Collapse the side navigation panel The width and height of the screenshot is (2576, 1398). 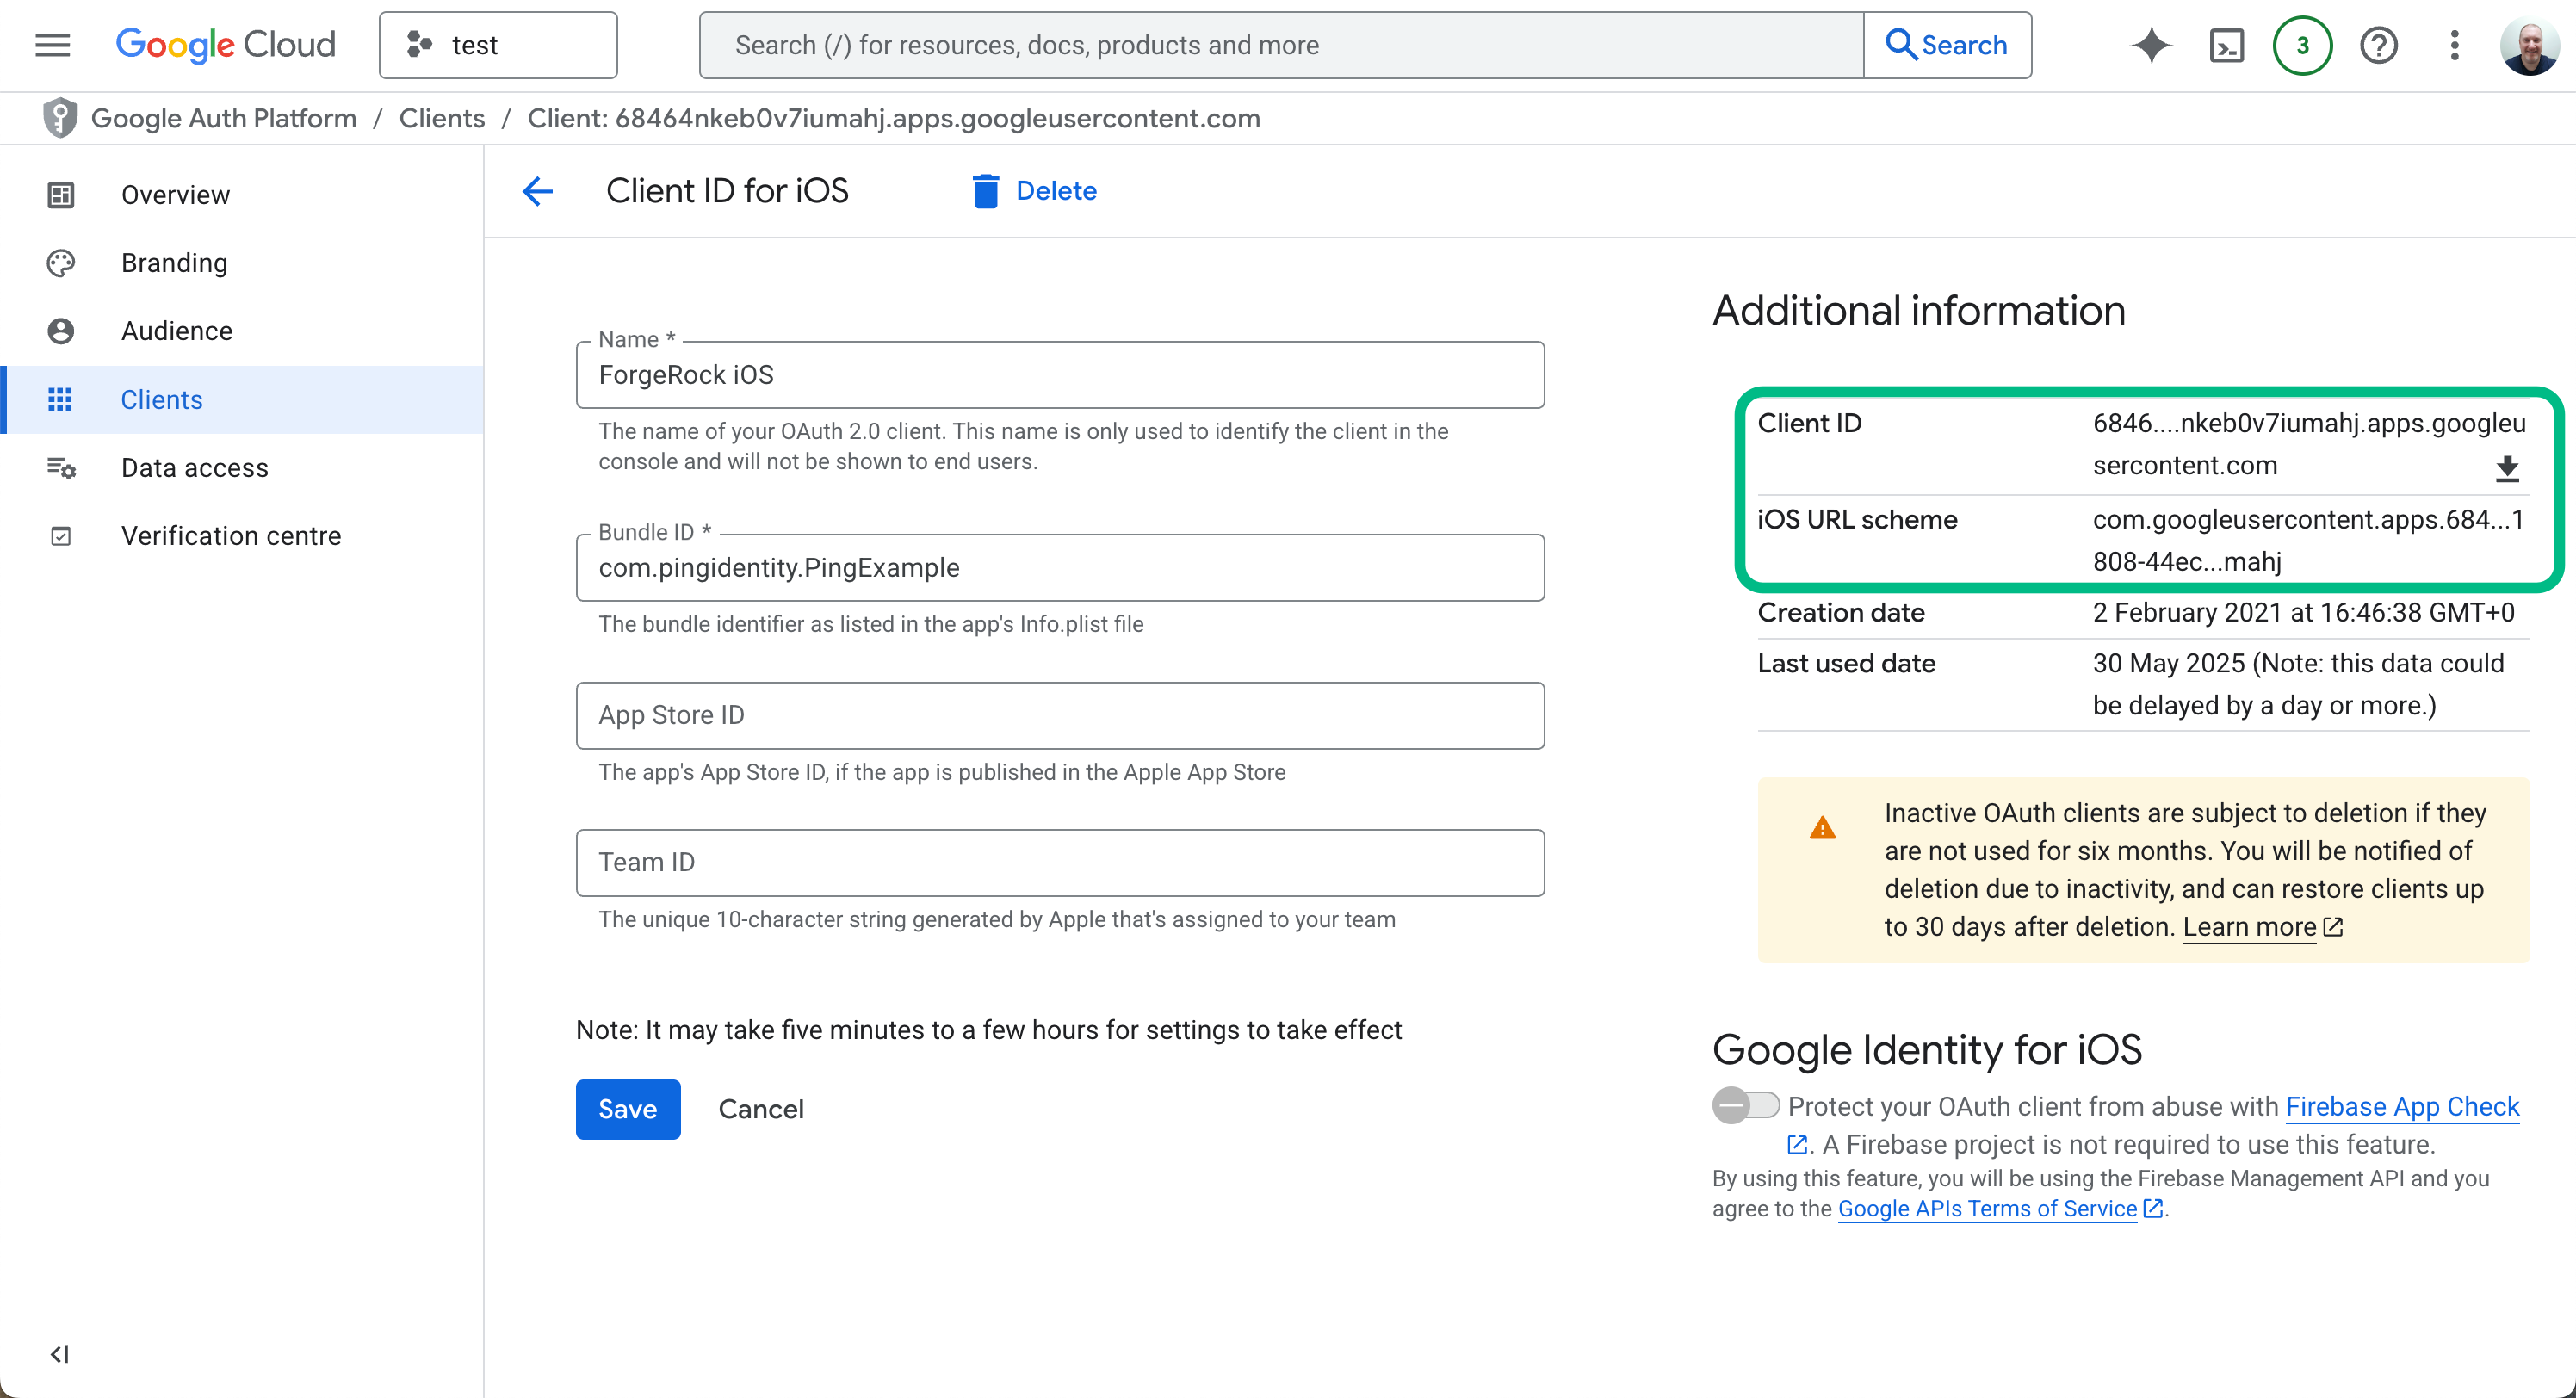tap(60, 1355)
